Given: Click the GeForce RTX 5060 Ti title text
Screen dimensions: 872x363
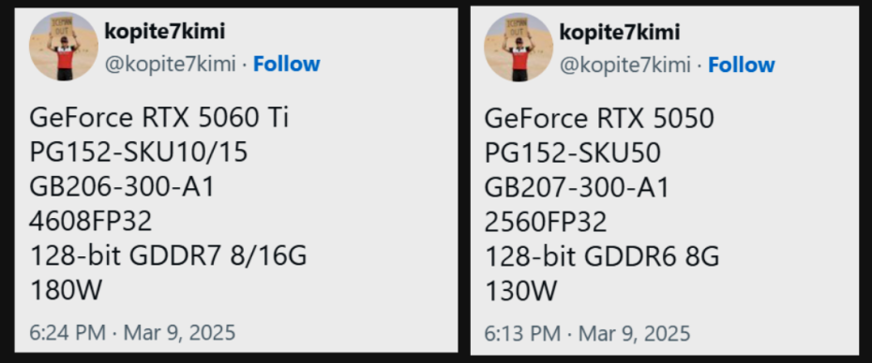Looking at the screenshot, I should click(x=159, y=118).
